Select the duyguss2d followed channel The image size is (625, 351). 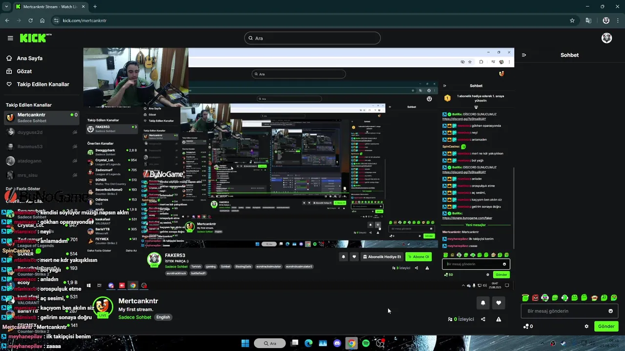coord(42,132)
